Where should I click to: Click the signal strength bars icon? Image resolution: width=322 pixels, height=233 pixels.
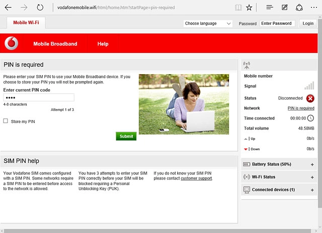click(309, 86)
